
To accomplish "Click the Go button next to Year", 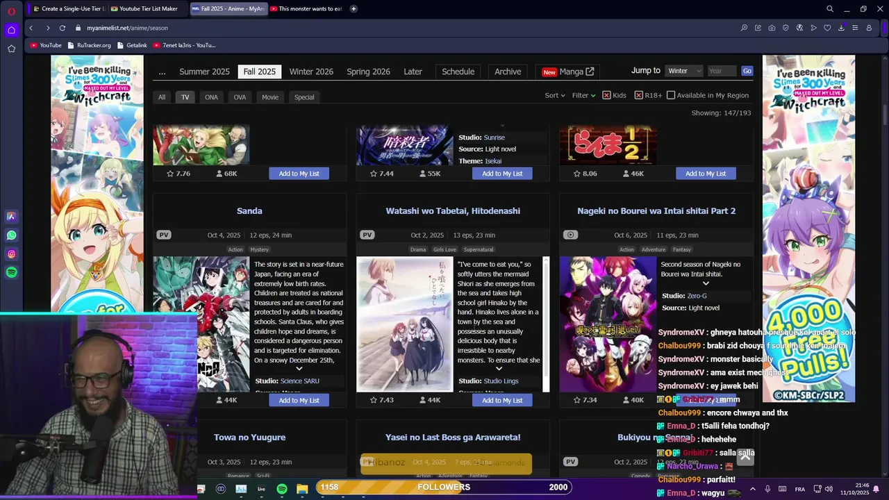I will [747, 71].
